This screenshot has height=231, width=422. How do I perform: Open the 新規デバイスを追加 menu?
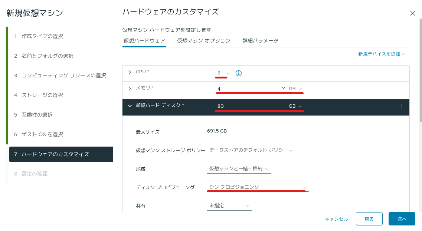pos(381,54)
